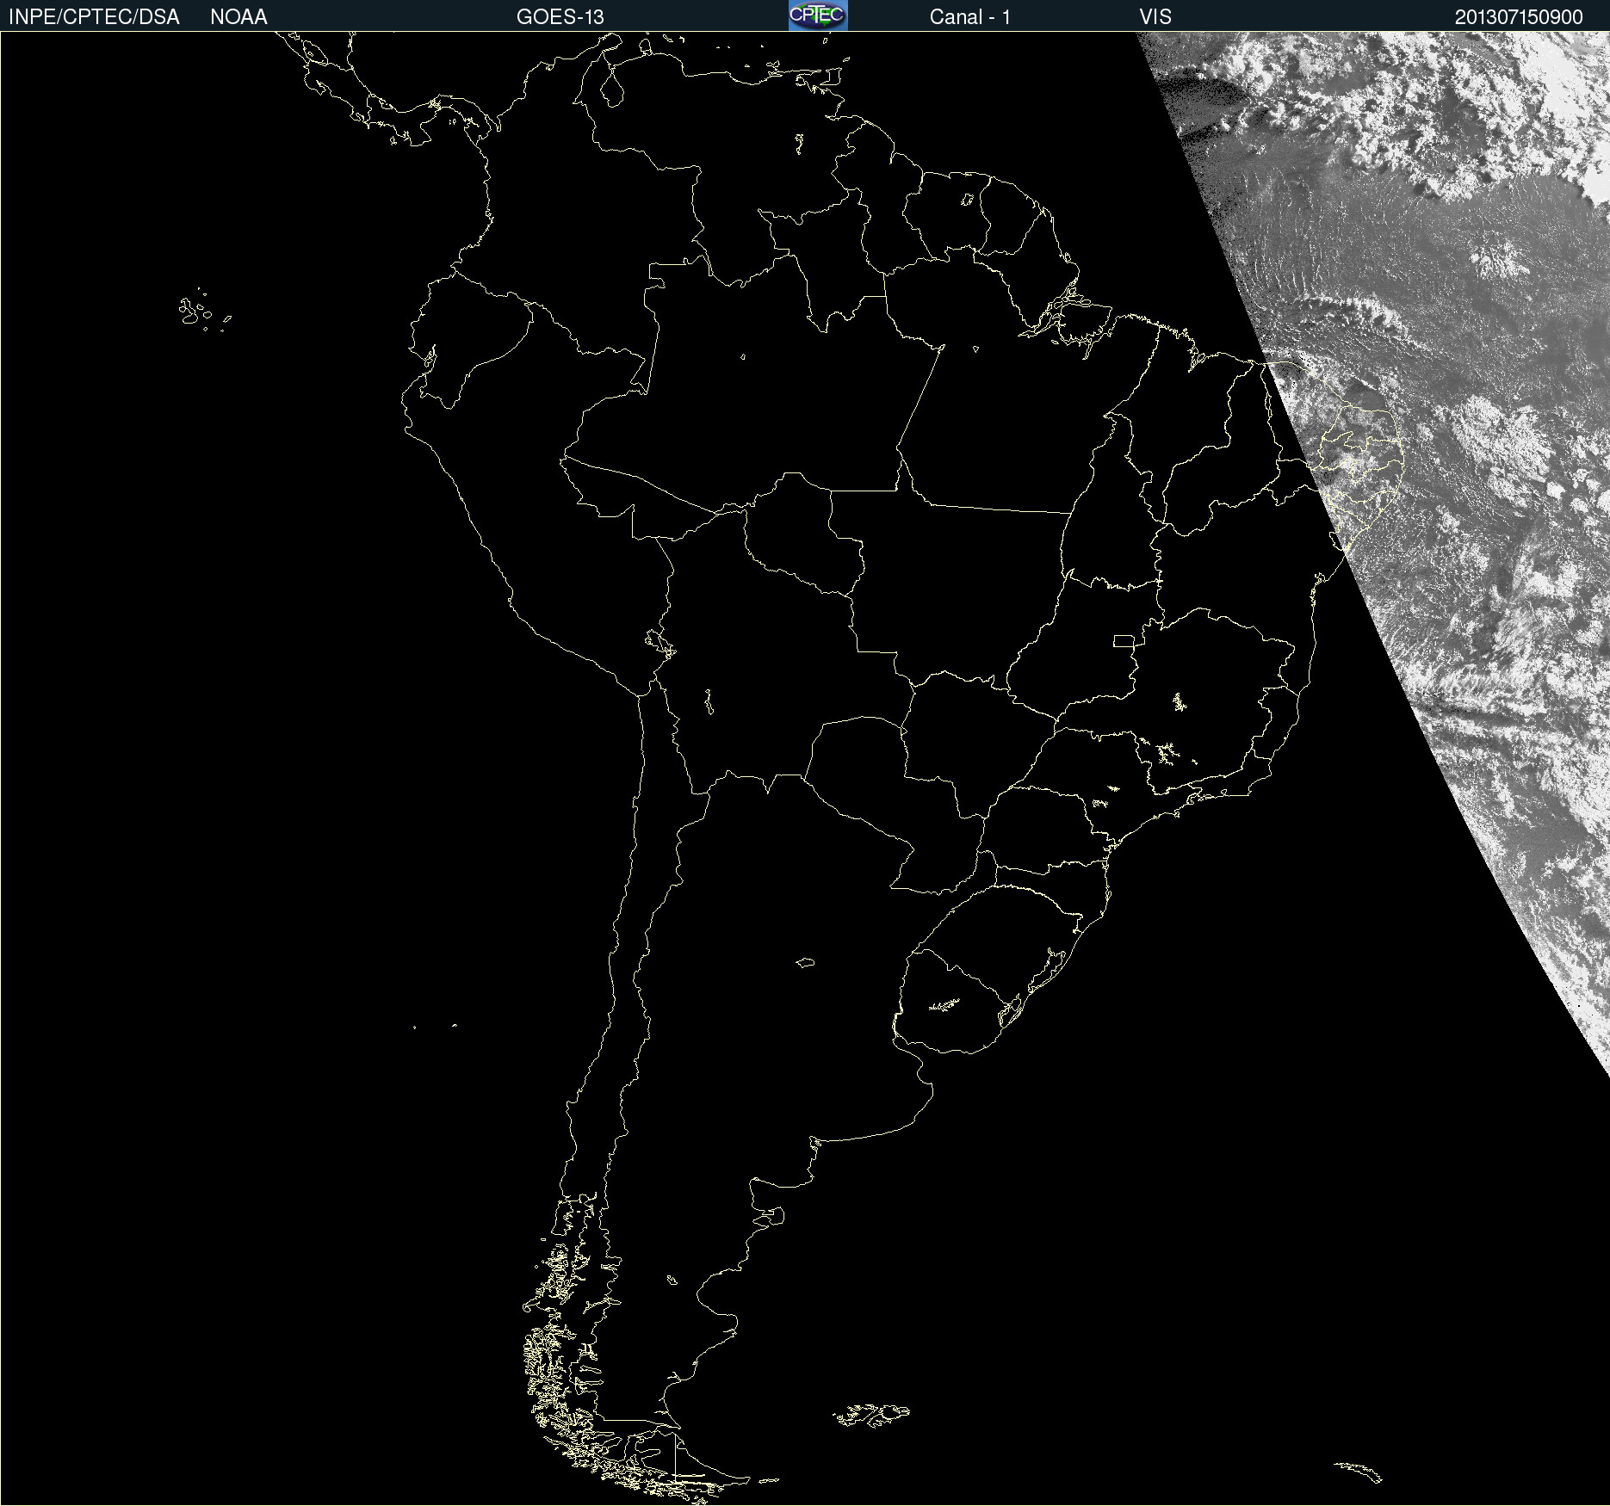This screenshot has width=1610, height=1506.
Task: Select the GOES-13 satellite label
Action: (560, 16)
